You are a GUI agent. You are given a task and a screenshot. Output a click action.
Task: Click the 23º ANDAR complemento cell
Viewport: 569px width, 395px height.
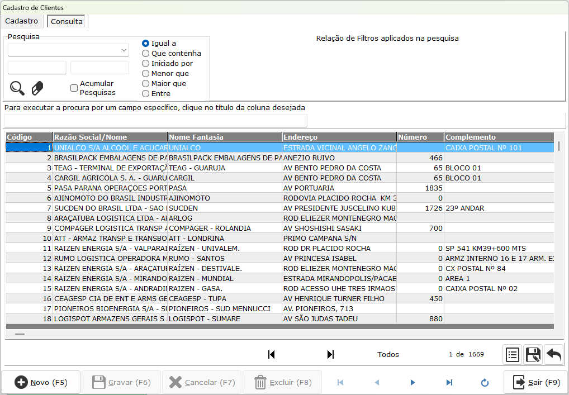499,208
